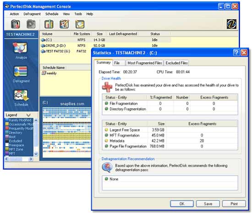252x214 pixels.
Task: Click the colorful schedule toolbar icon
Action: coord(64,24)
